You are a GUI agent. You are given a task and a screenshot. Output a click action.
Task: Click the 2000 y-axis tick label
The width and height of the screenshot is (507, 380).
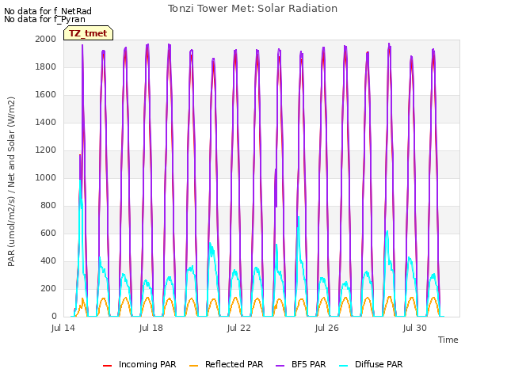46,39
